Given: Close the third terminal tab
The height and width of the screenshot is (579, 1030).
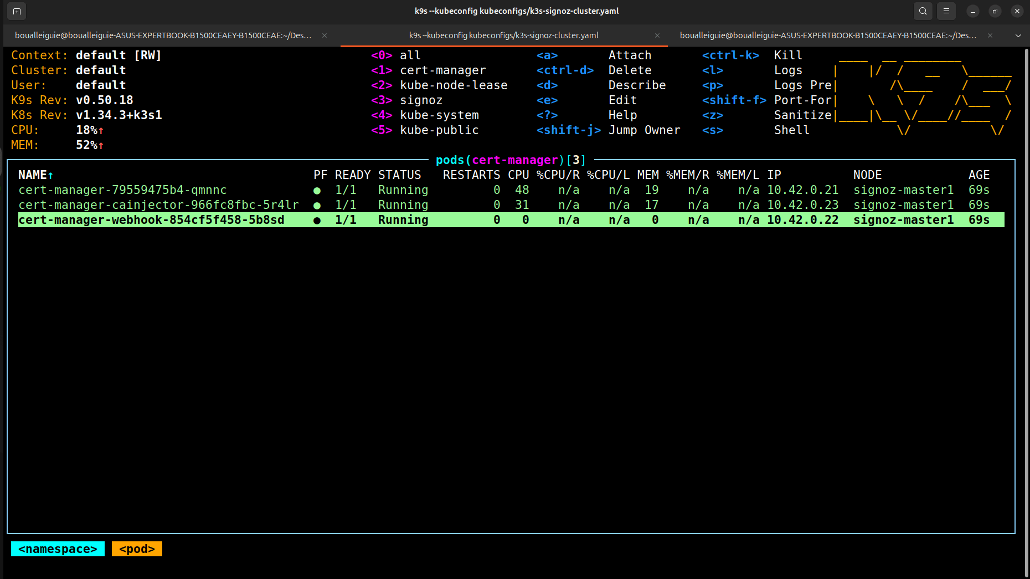Looking at the screenshot, I should click(990, 35).
